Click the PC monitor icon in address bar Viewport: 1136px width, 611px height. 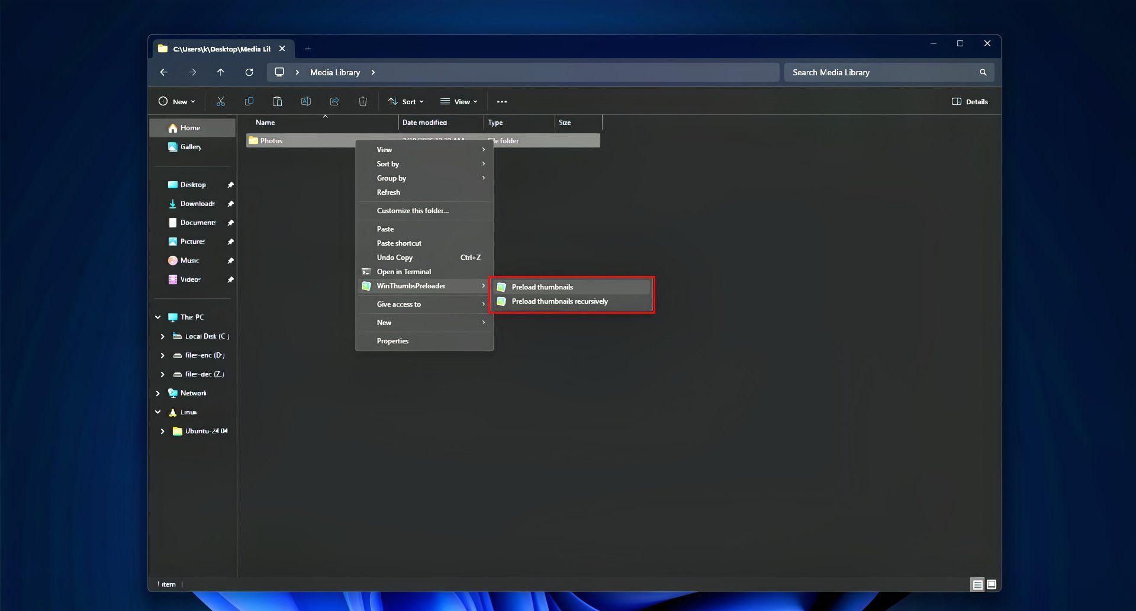(279, 72)
